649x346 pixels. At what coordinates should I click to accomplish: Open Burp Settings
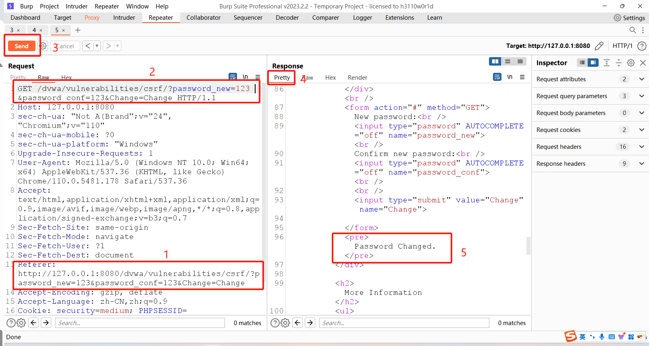coord(629,18)
